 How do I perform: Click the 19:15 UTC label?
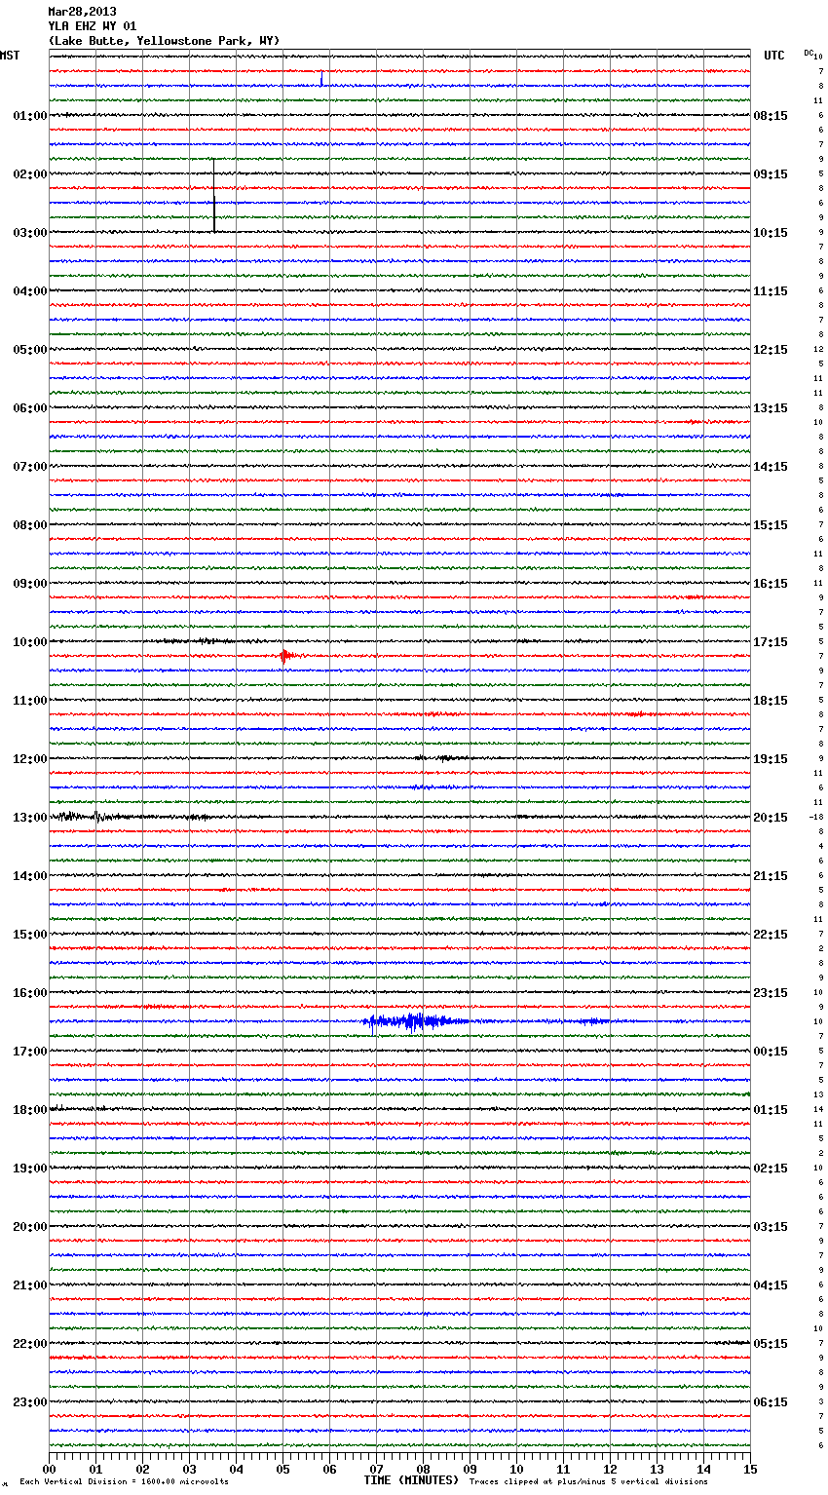click(771, 759)
